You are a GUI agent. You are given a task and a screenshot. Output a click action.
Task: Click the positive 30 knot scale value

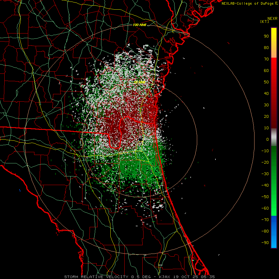pos(266,105)
